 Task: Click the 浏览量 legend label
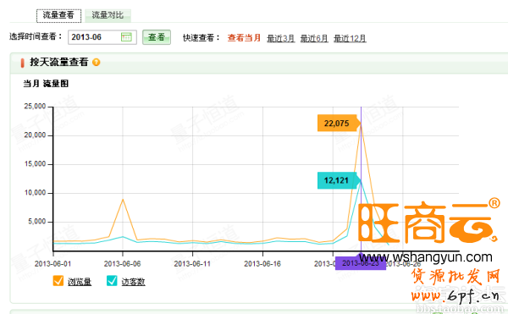[x=80, y=282]
